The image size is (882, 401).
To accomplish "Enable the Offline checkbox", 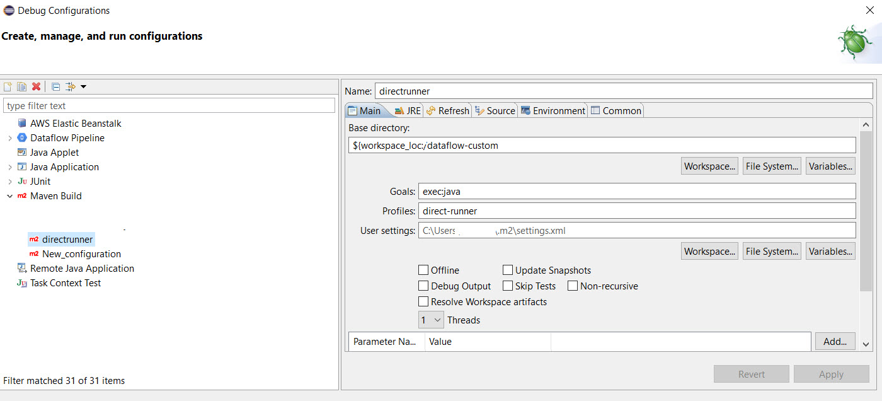I will click(x=423, y=270).
